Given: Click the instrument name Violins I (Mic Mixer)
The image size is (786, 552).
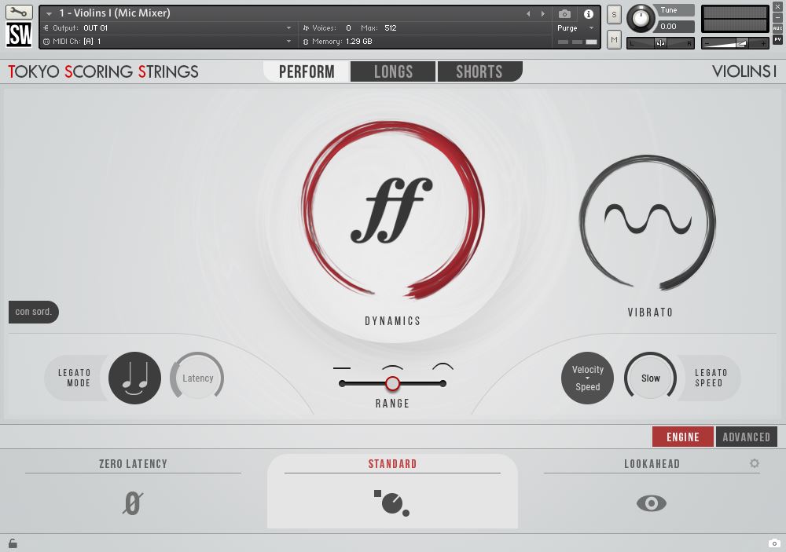Looking at the screenshot, I should [x=115, y=13].
